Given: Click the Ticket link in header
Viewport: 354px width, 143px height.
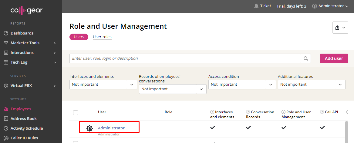Looking at the screenshot, I should point(265,6).
